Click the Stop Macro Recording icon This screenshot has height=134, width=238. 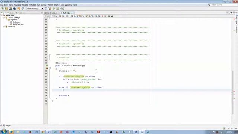[x=106, y=16]
